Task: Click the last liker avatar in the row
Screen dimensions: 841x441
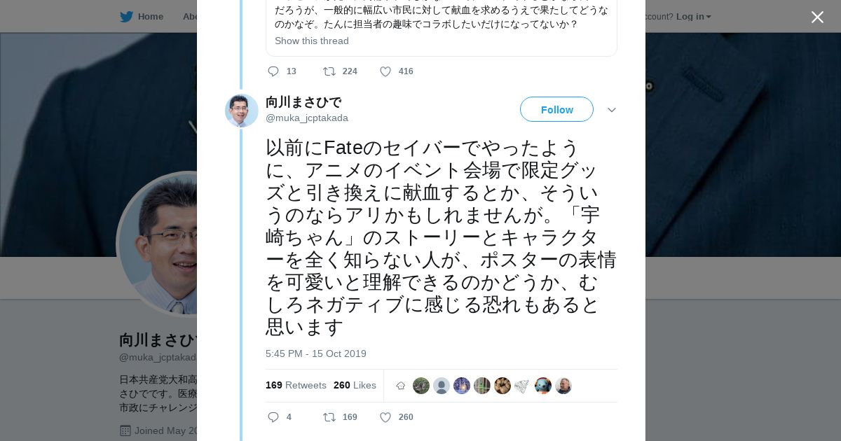Action: (563, 386)
